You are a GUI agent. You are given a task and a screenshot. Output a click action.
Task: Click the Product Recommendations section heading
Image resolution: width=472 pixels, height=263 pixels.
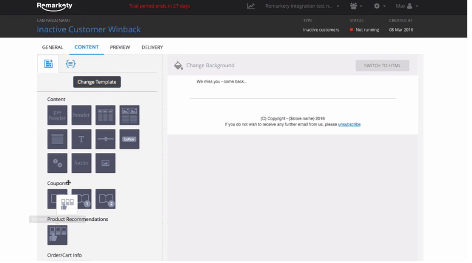point(77,219)
